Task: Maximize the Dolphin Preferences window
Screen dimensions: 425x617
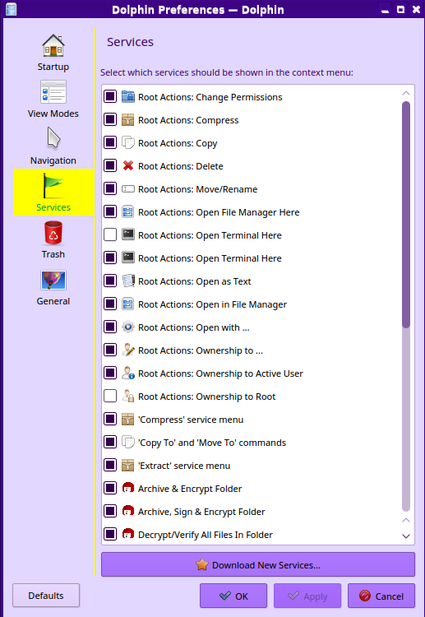Action: 400,9
